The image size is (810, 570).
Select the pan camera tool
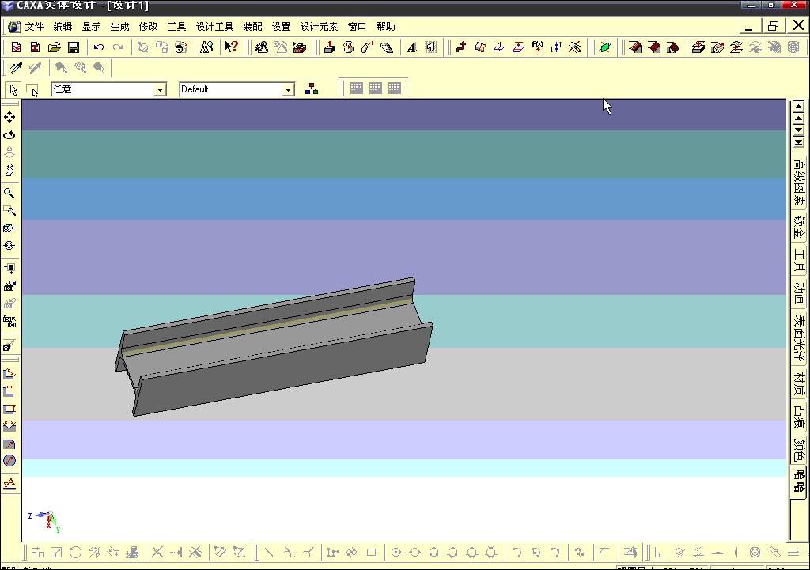(9, 117)
